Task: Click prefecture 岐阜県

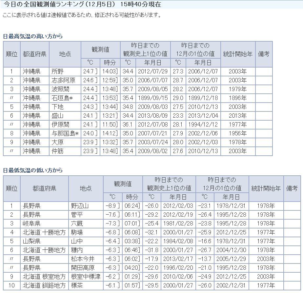Action: coord(31,224)
